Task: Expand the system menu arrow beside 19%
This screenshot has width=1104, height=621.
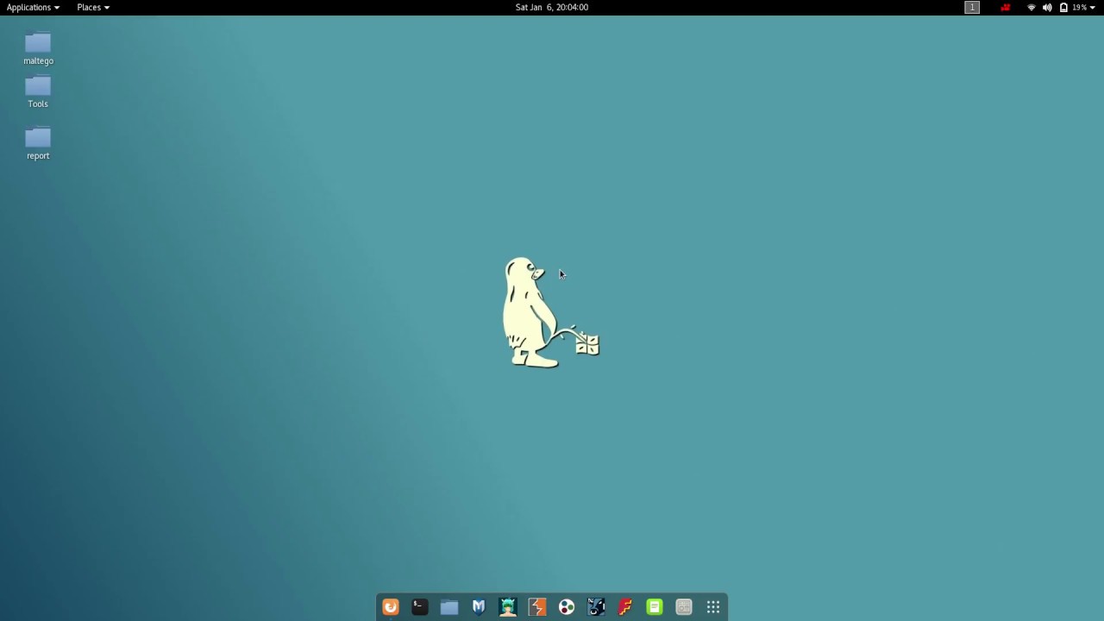Action: pyautogui.click(x=1093, y=8)
